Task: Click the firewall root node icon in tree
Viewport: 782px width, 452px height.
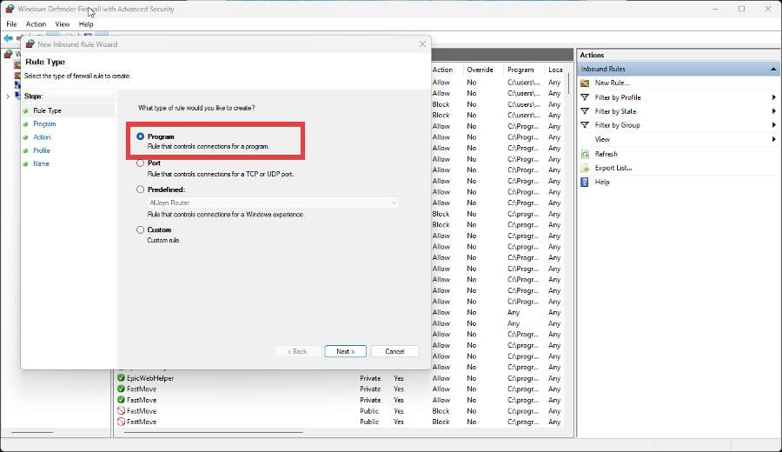Action: (8, 53)
